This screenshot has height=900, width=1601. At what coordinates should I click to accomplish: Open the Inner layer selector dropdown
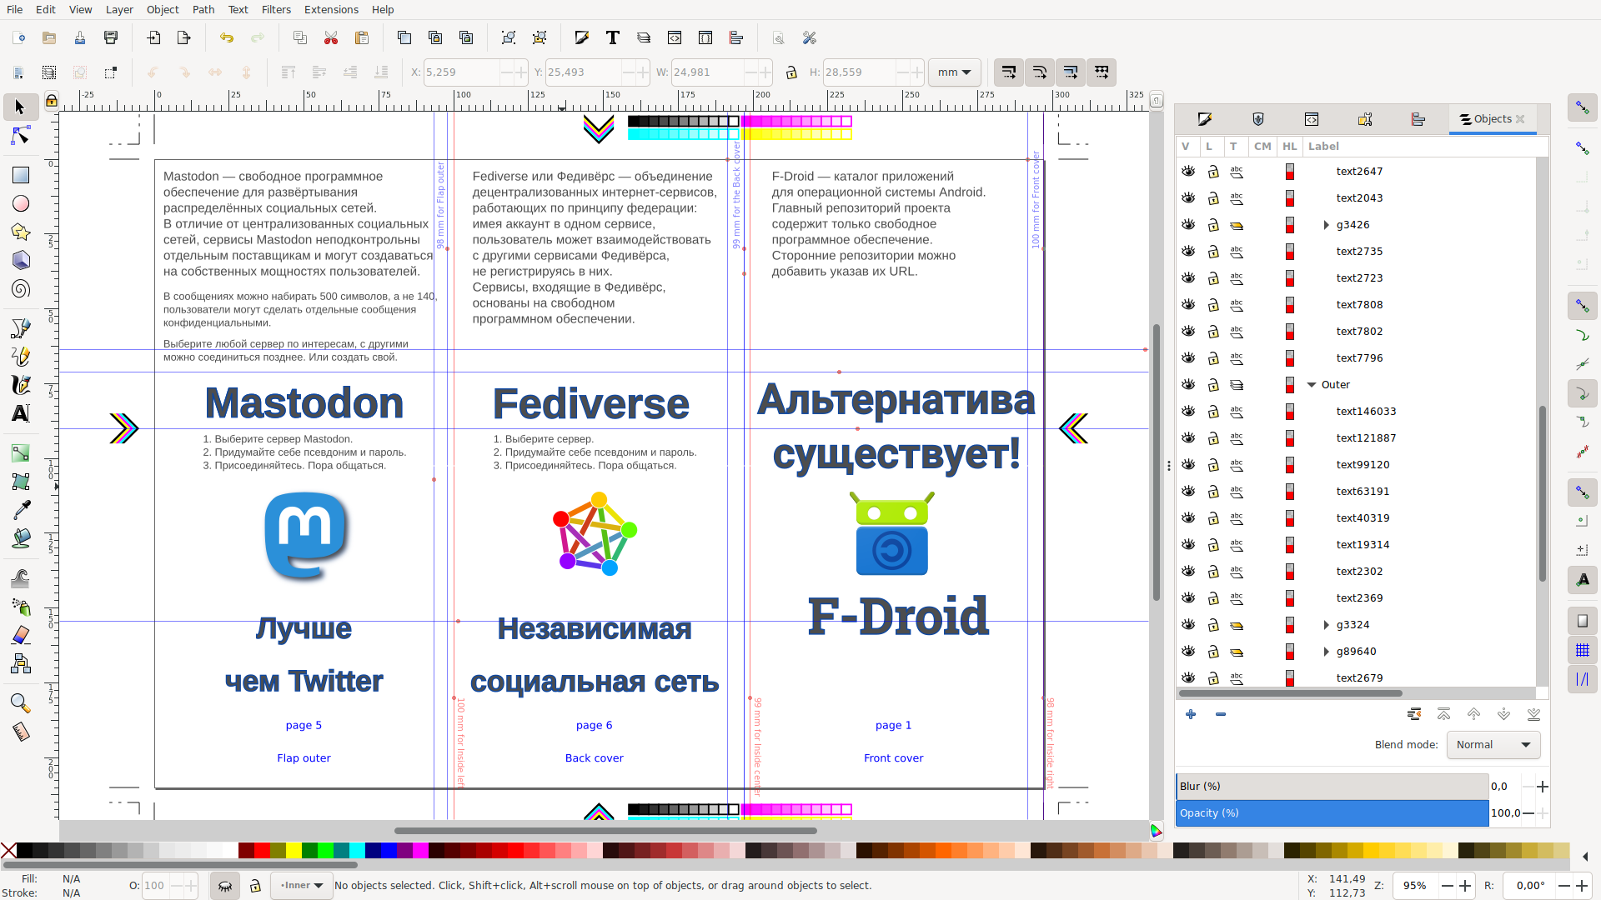coord(301,885)
